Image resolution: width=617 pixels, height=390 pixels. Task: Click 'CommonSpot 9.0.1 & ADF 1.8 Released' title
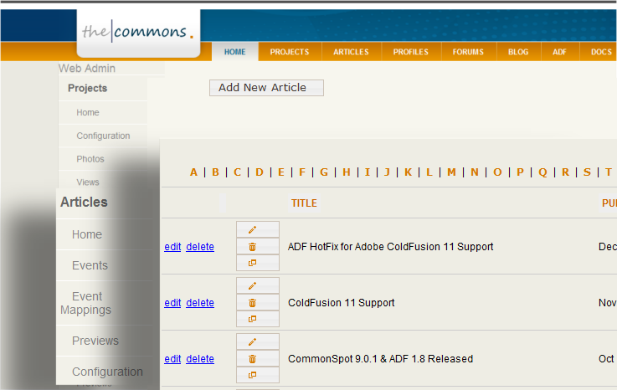coord(381,359)
